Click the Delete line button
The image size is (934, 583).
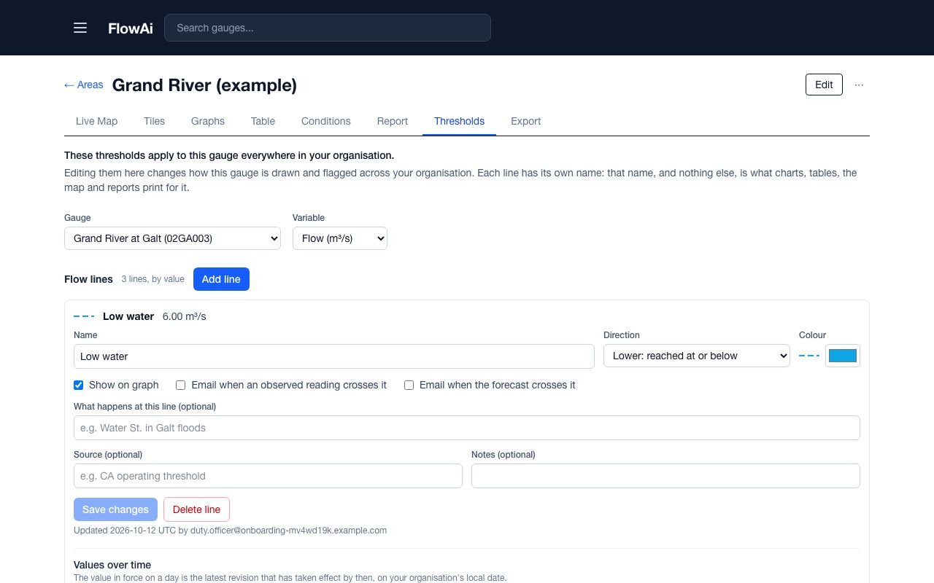click(196, 509)
